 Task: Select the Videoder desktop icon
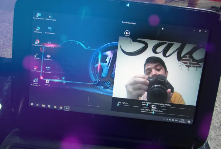(x=36, y=56)
